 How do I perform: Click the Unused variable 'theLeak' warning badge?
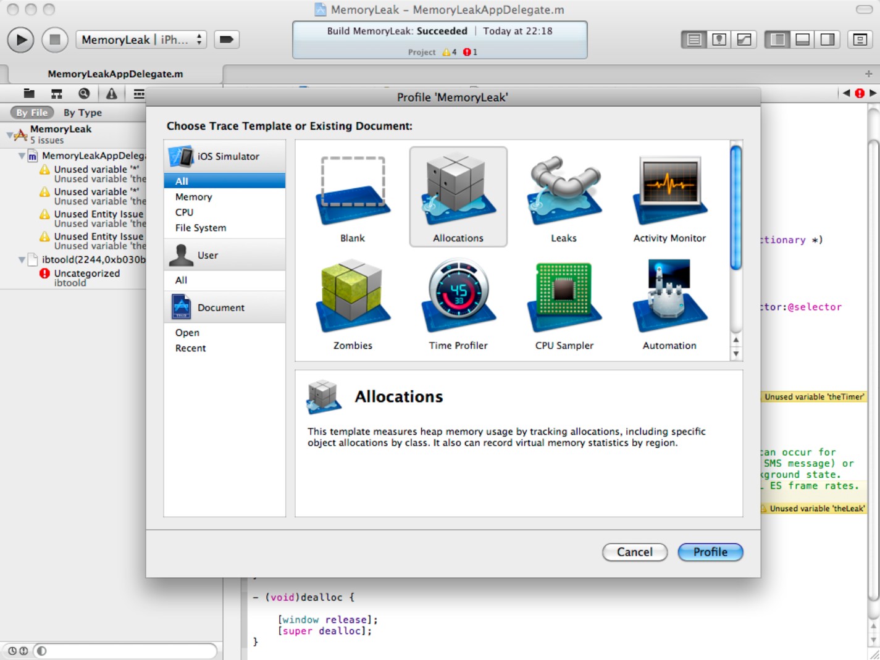point(813,509)
